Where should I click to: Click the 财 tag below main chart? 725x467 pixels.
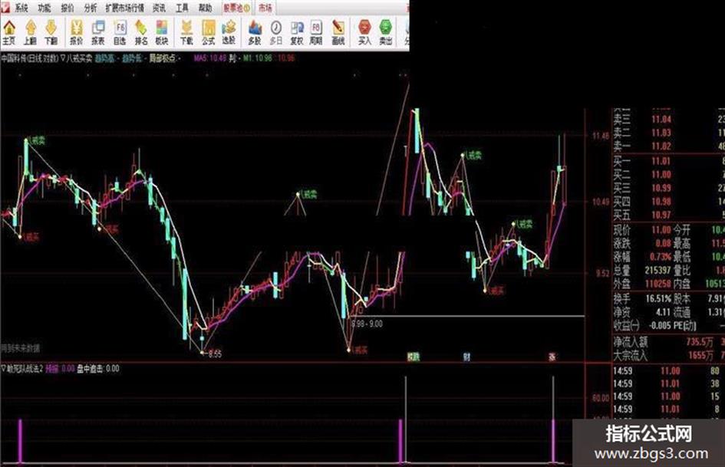467,357
